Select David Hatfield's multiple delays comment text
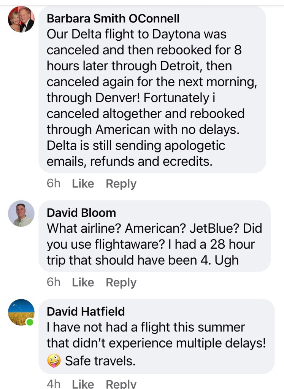Image resolution: width=284 pixels, height=389 pixels. (156, 335)
